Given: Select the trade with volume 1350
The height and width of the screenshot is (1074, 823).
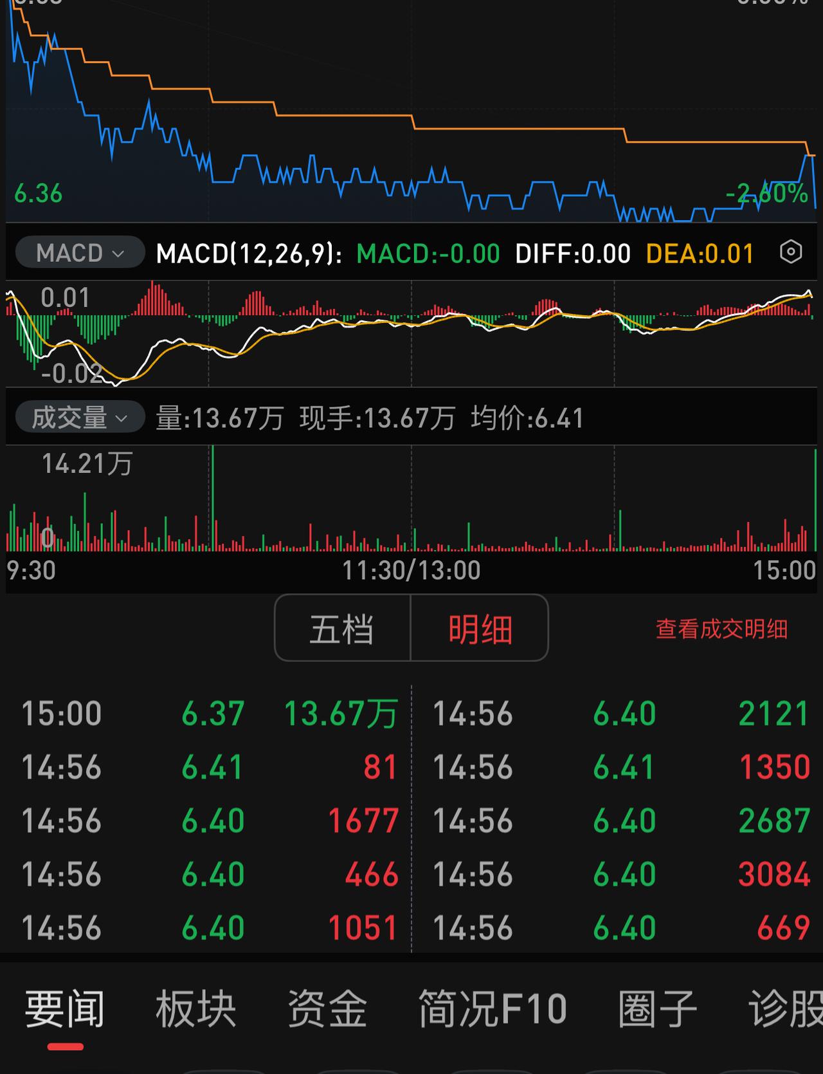Looking at the screenshot, I should coord(774,767).
